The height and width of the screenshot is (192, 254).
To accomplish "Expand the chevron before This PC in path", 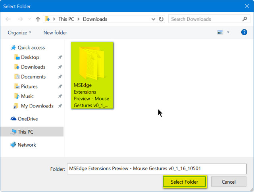I will [54, 19].
